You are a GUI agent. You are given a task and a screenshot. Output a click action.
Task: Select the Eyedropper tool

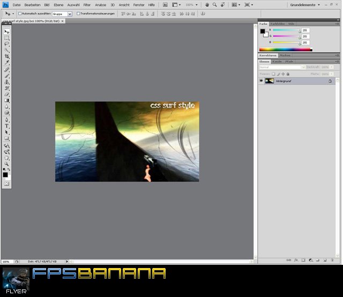(7, 63)
